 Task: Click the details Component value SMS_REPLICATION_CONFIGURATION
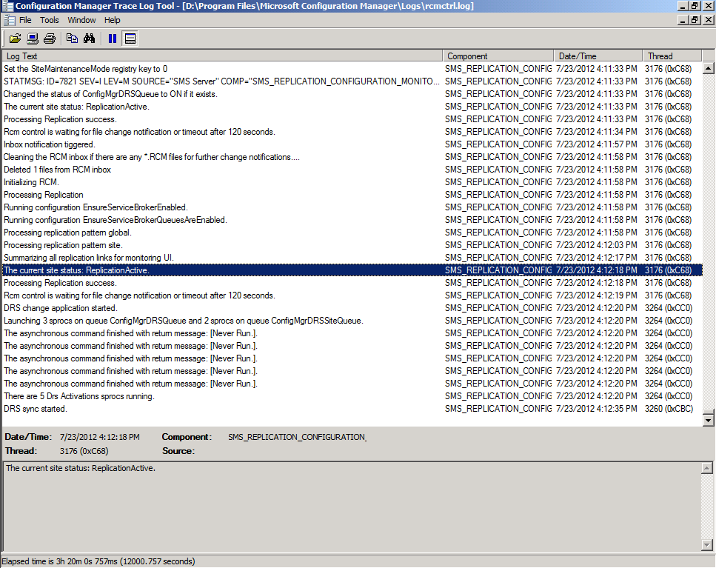point(297,437)
